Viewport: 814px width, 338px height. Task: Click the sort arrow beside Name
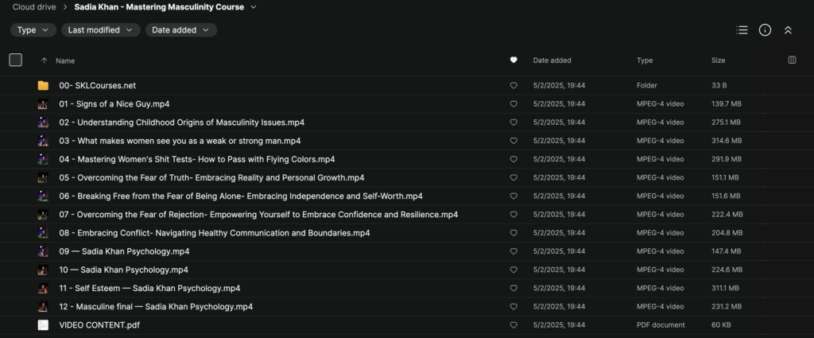(44, 60)
